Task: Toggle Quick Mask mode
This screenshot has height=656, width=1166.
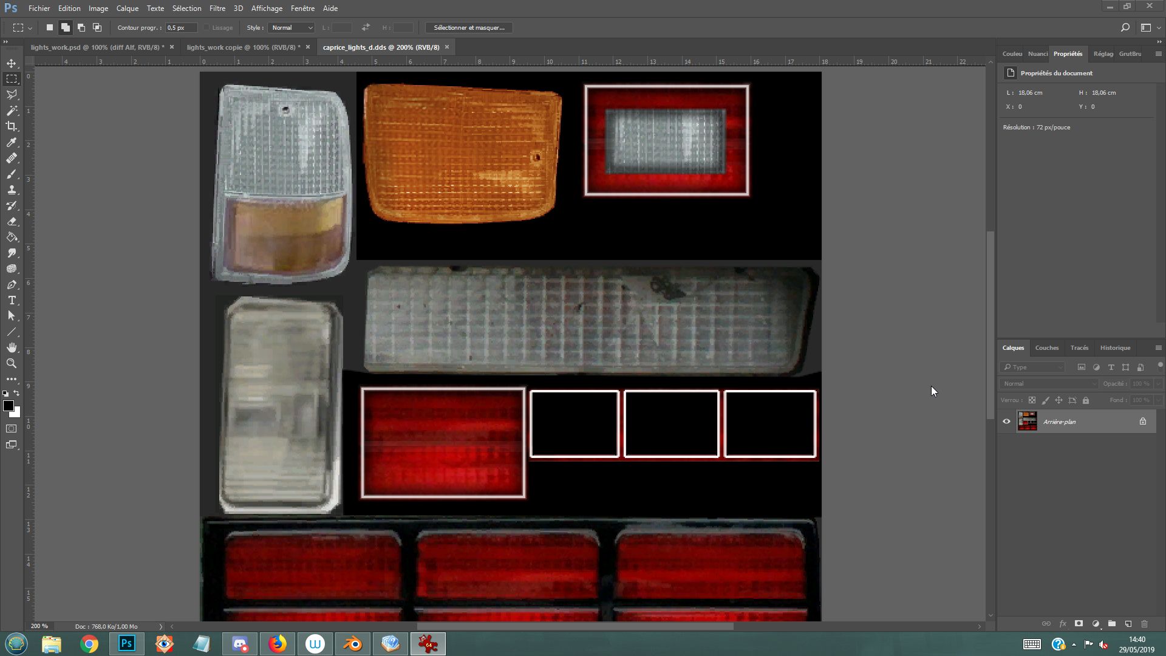Action: point(12,429)
